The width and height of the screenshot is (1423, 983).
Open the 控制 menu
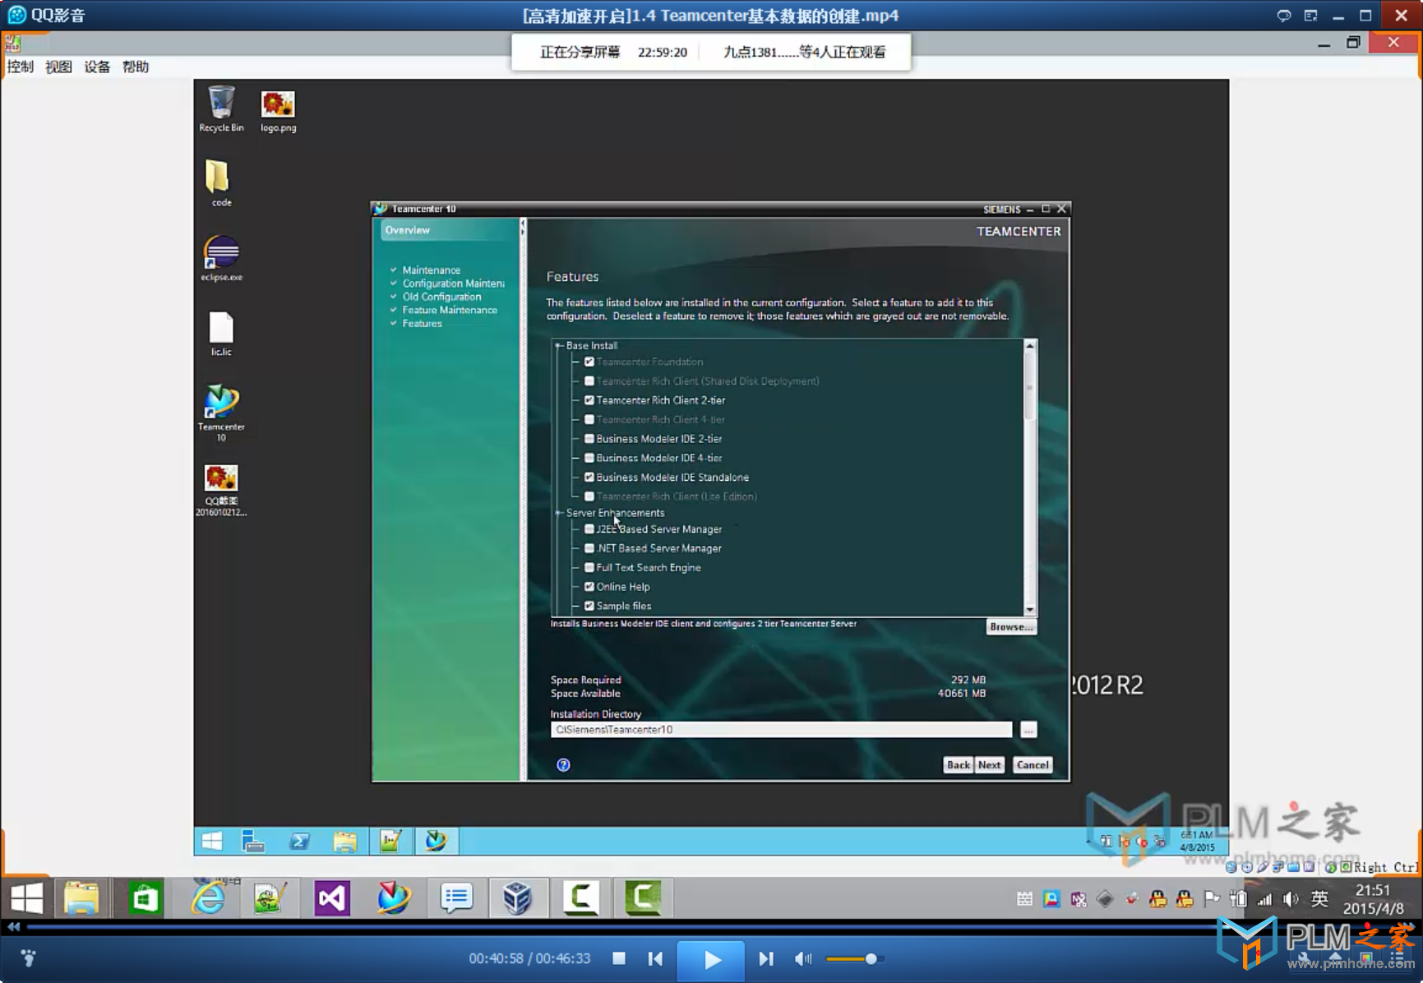coord(21,67)
